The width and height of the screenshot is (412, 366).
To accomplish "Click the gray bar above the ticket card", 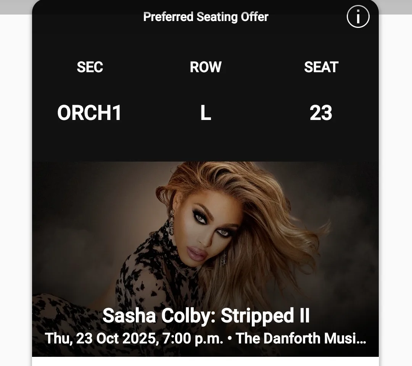I will click(16, 7).
